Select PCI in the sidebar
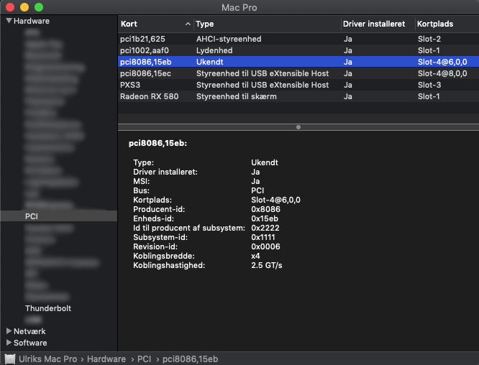This screenshot has height=365, width=479. coord(59,216)
